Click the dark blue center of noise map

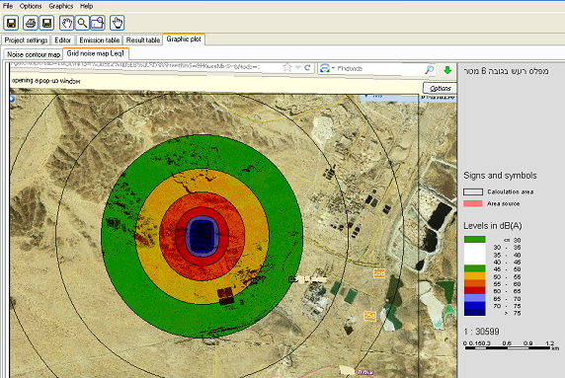click(x=202, y=236)
